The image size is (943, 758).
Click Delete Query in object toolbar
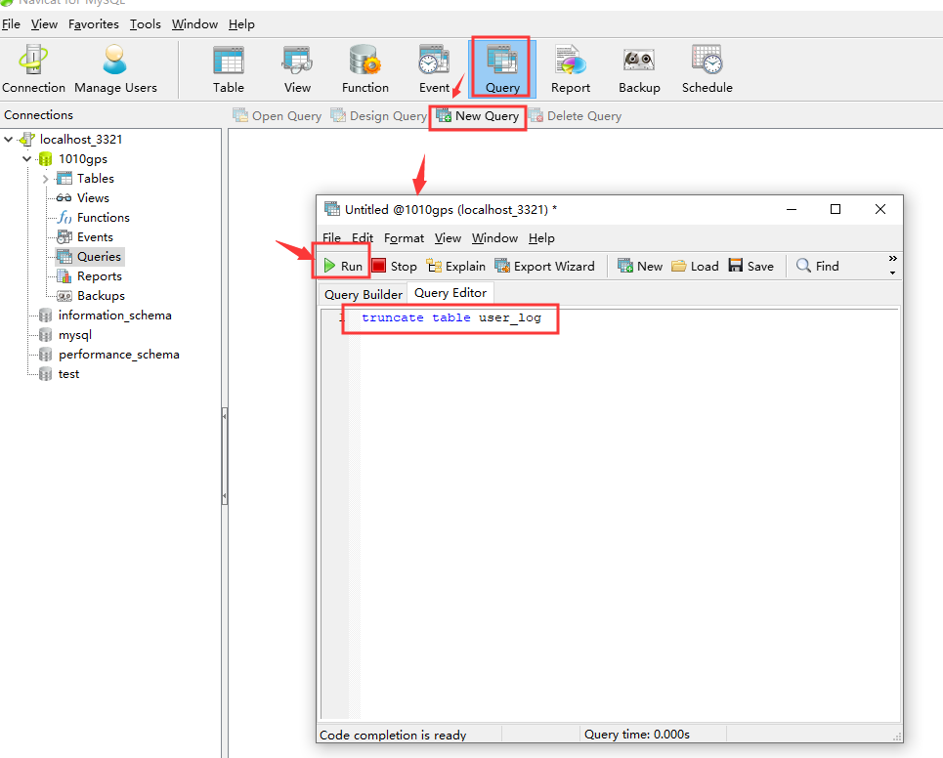tap(575, 115)
